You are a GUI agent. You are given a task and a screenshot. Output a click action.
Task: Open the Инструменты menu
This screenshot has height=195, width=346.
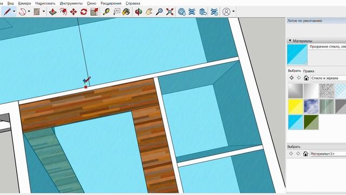coord(71,3)
